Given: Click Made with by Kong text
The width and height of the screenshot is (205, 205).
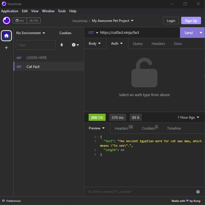Looking at the screenshot, I should click(x=186, y=201).
